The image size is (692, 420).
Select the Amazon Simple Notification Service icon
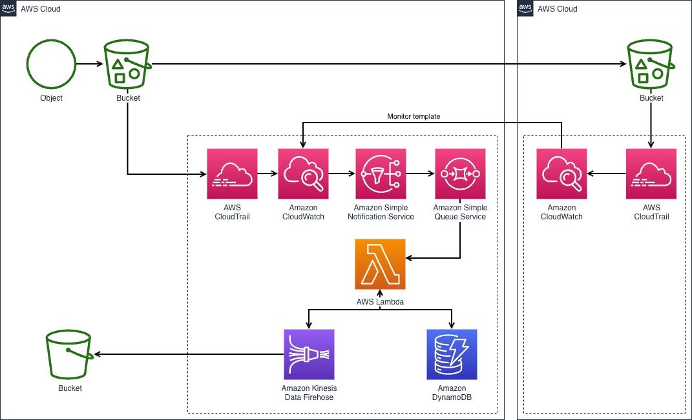click(381, 174)
